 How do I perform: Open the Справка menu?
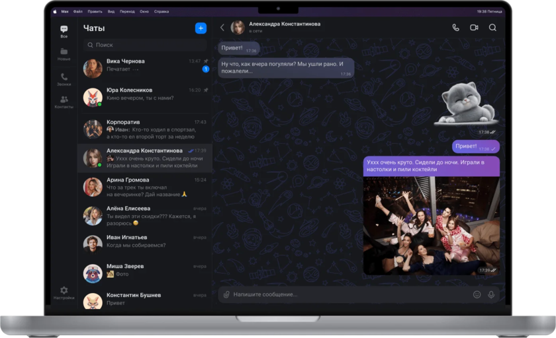pos(161,11)
